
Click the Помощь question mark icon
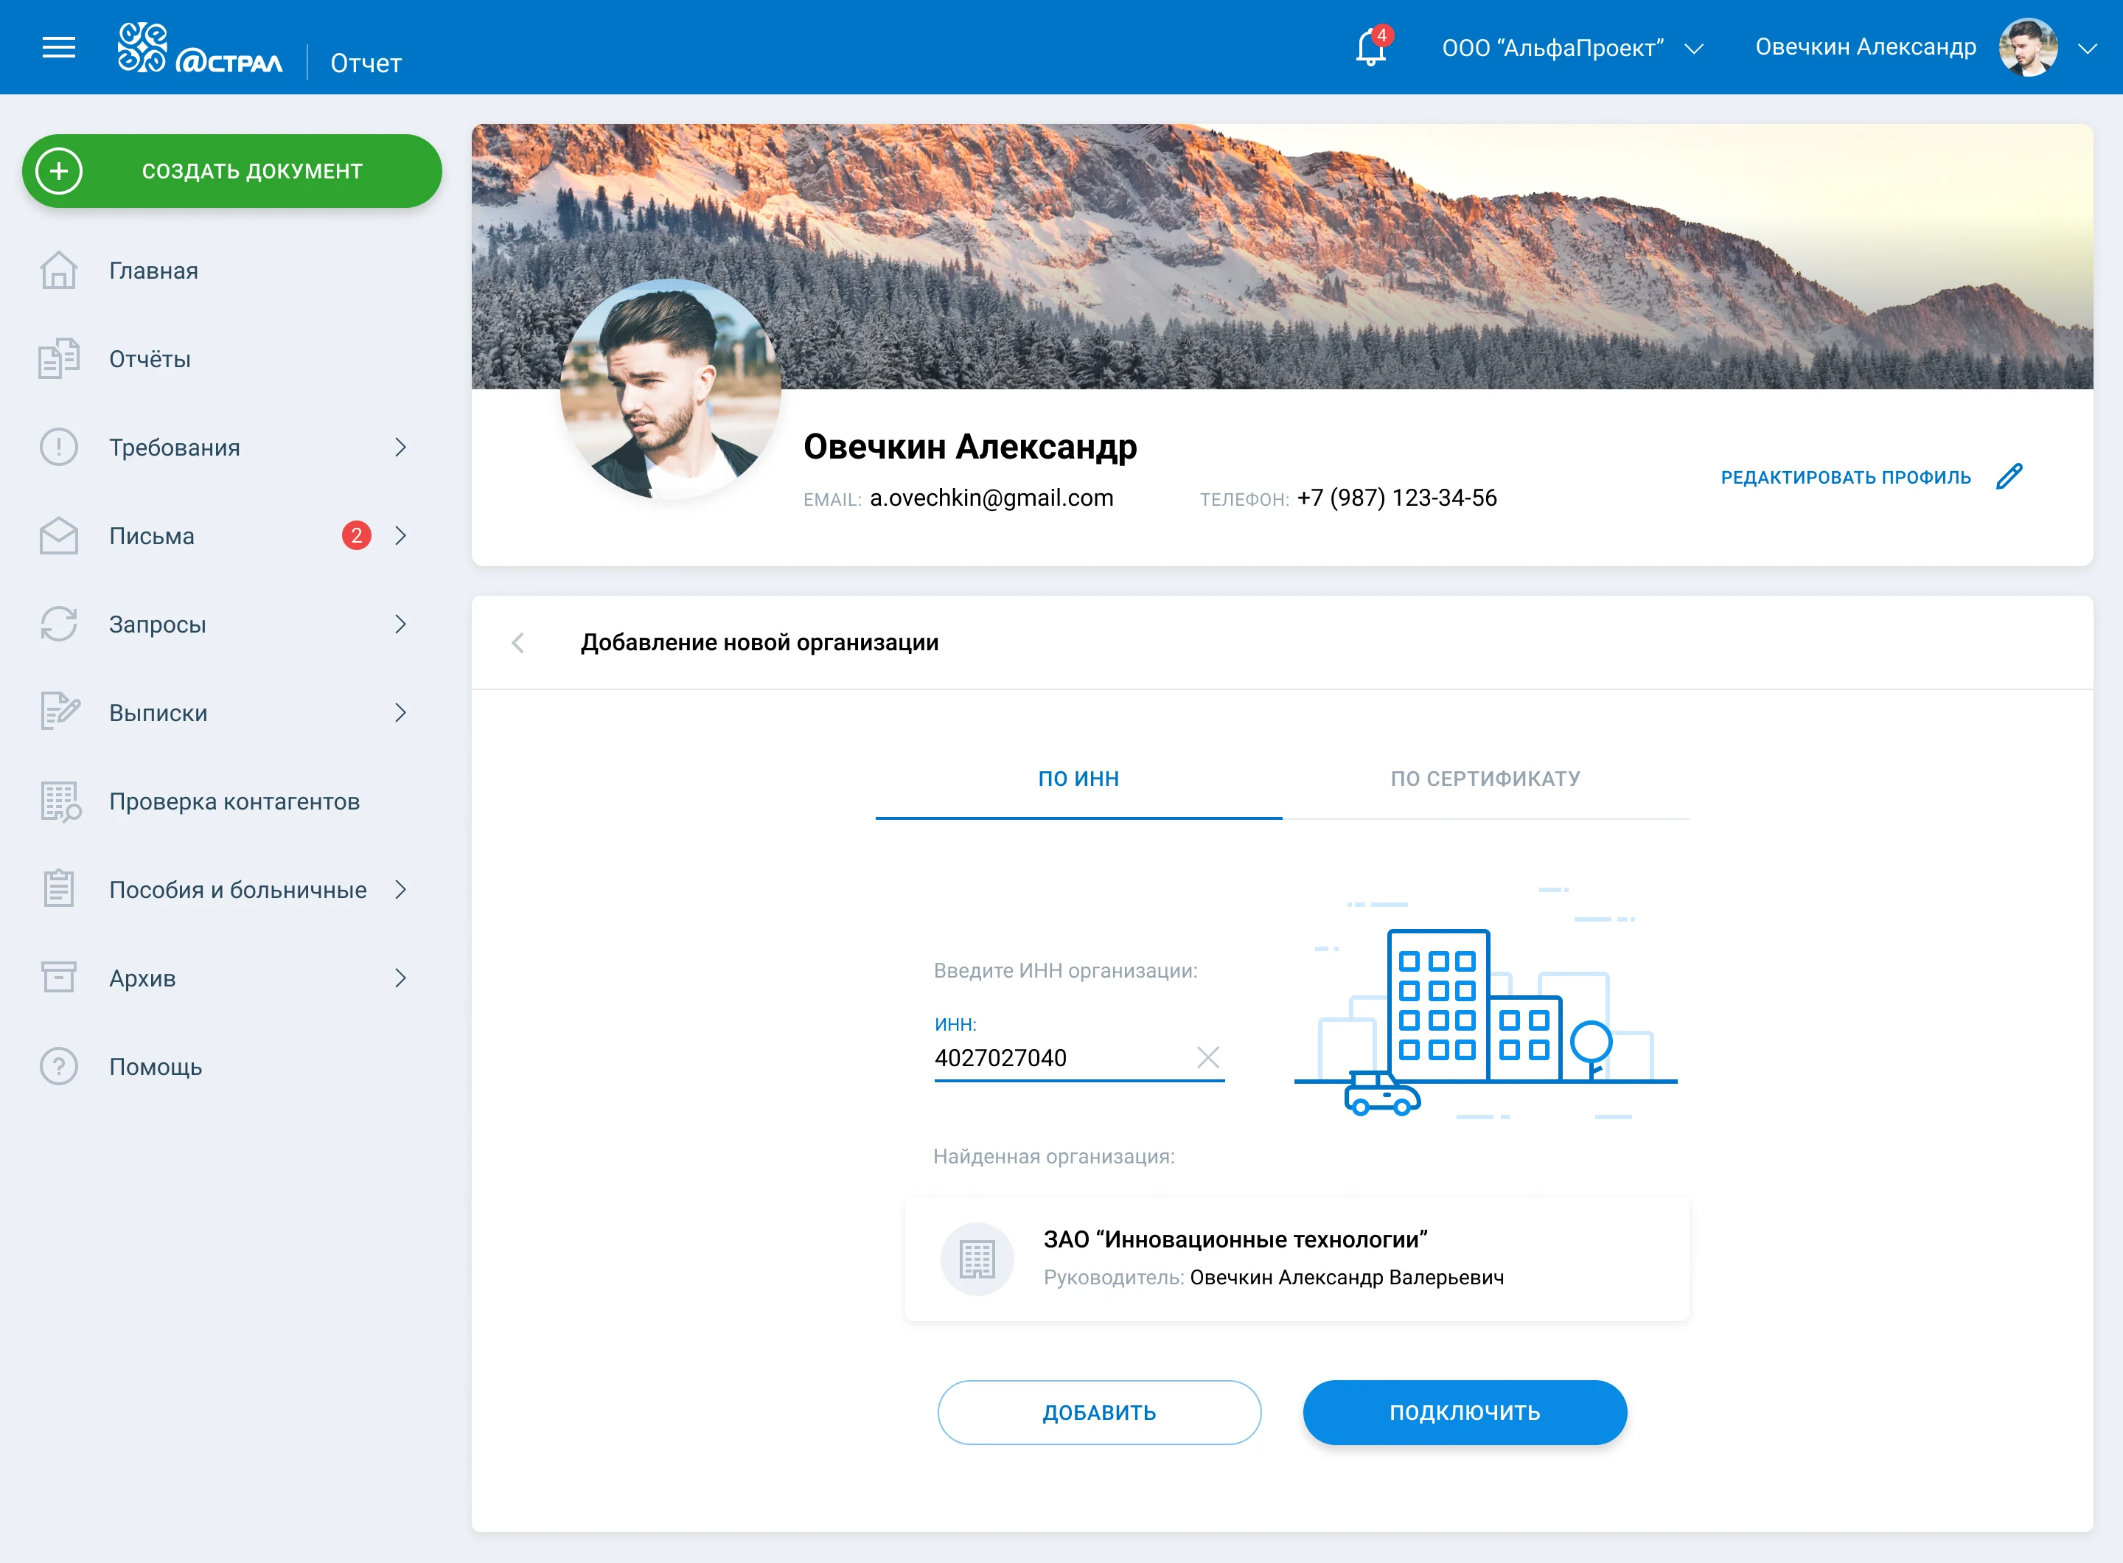[x=59, y=1066]
